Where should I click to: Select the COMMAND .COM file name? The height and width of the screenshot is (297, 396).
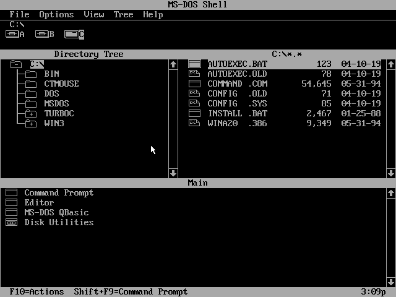pyautogui.click(x=238, y=84)
